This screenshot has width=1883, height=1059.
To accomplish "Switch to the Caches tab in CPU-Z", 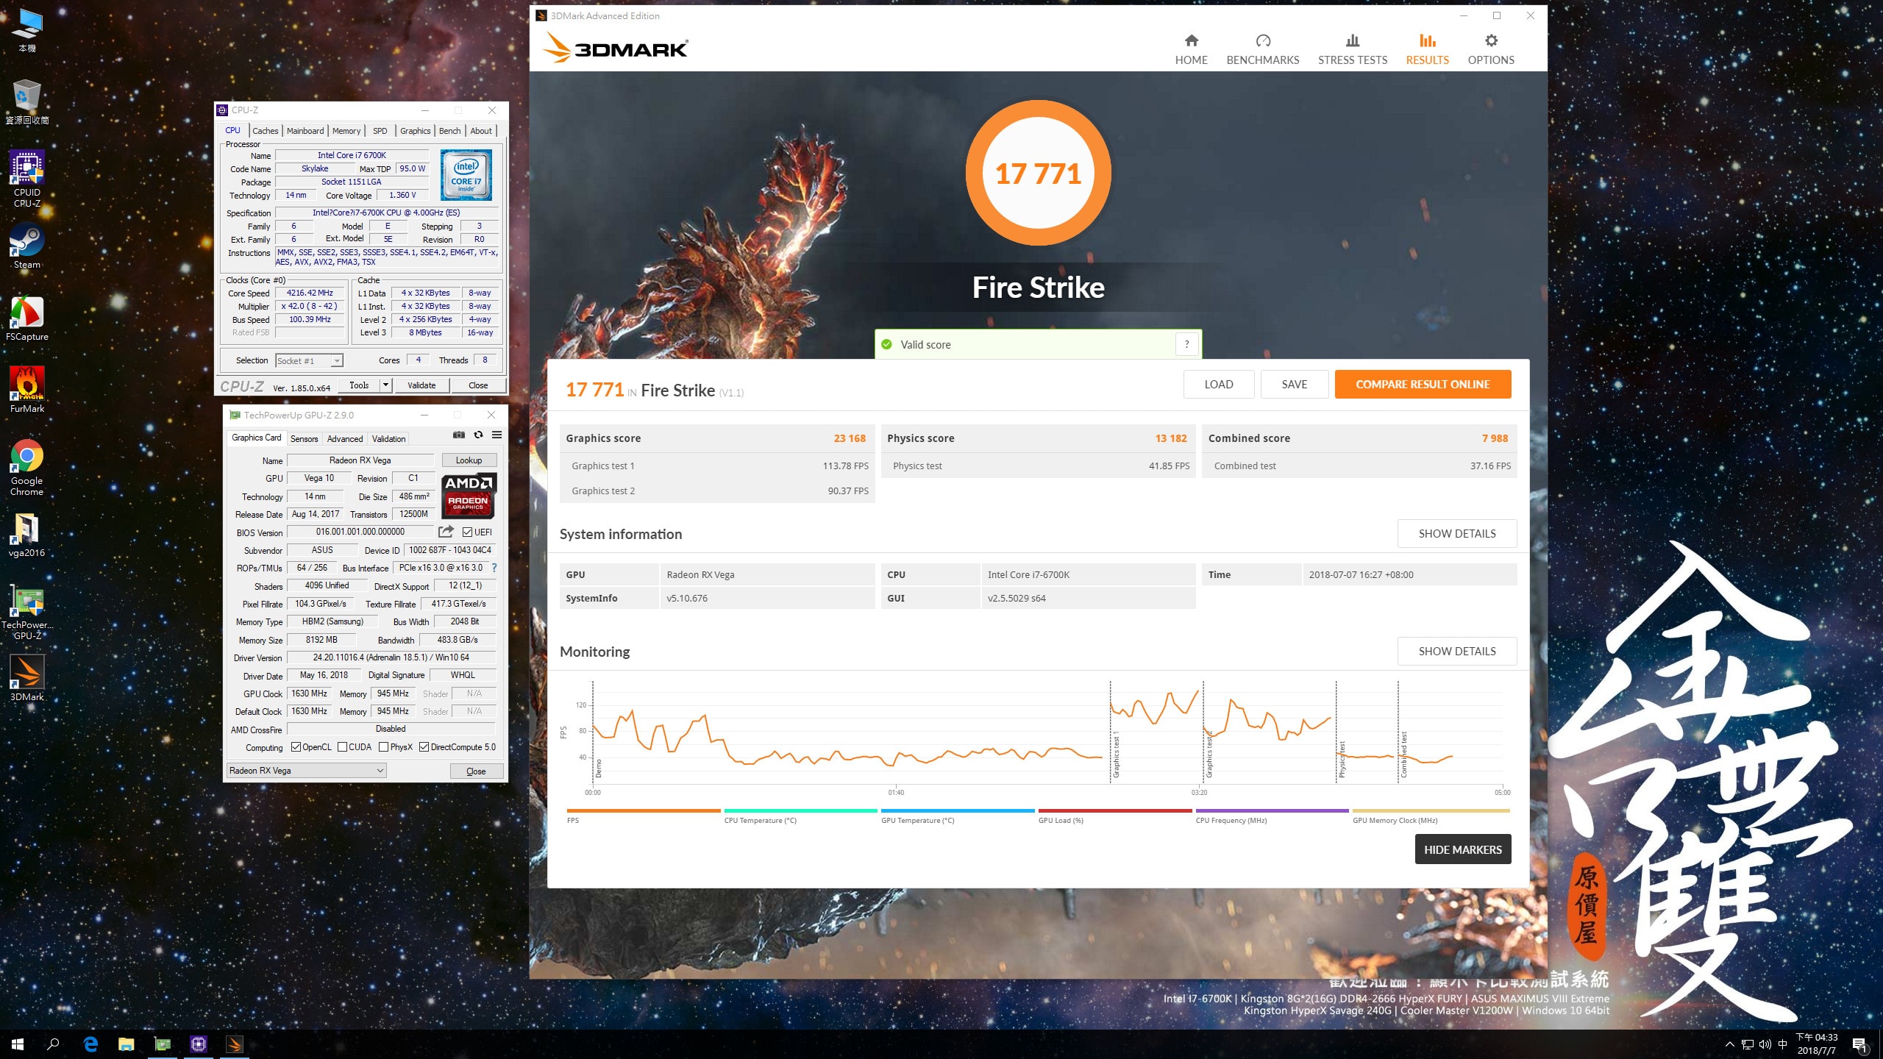I will pyautogui.click(x=265, y=131).
